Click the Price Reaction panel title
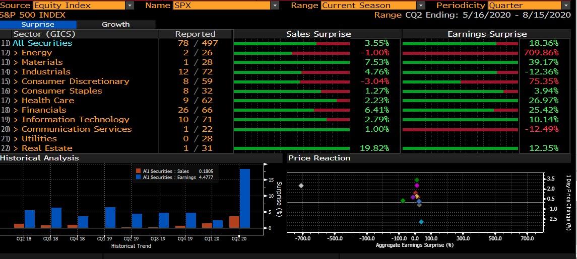The height and width of the screenshot is (259, 577). tap(319, 158)
